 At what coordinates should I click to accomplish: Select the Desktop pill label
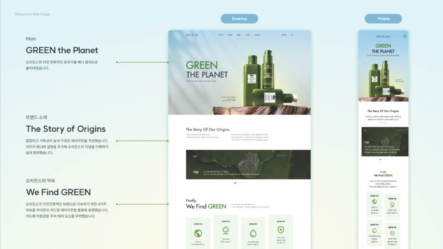(x=239, y=19)
